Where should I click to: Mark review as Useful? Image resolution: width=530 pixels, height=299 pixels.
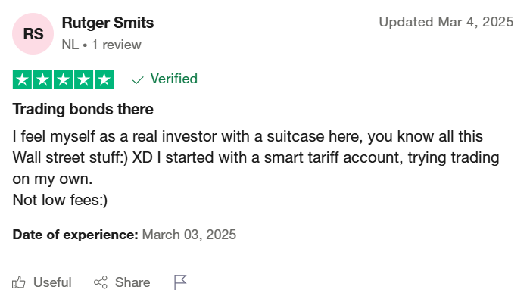click(x=42, y=282)
